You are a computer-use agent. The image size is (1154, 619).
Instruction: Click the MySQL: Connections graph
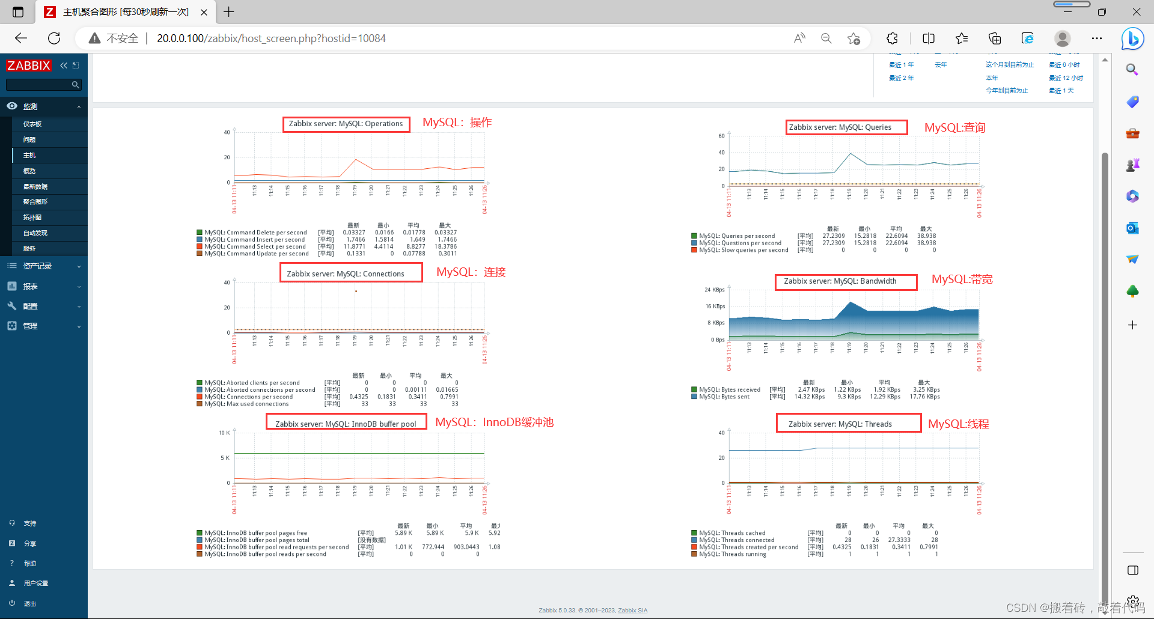click(x=346, y=337)
